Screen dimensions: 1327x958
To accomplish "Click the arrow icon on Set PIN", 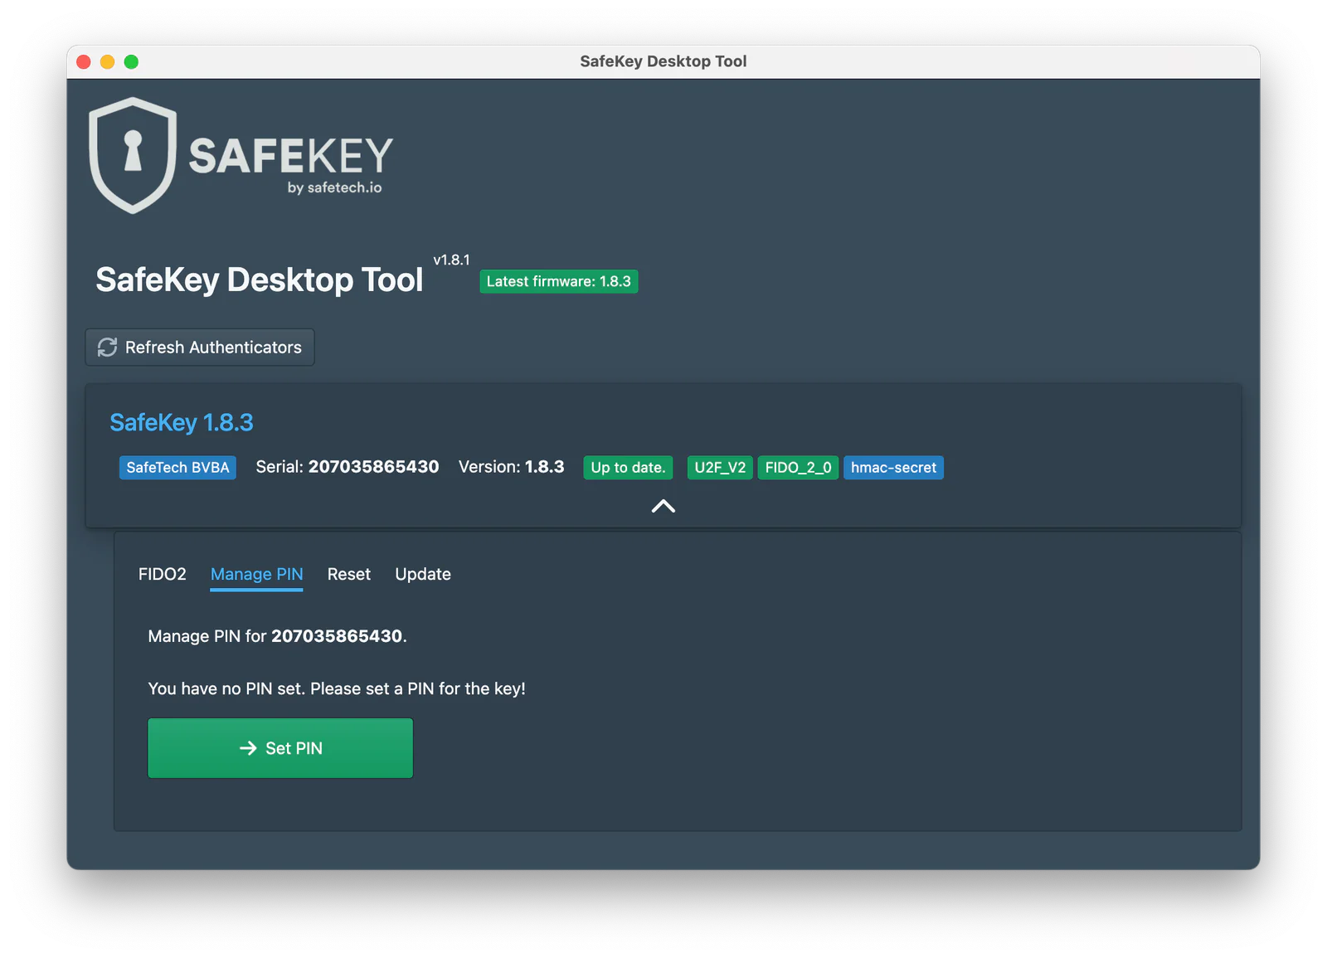I will pyautogui.click(x=248, y=748).
